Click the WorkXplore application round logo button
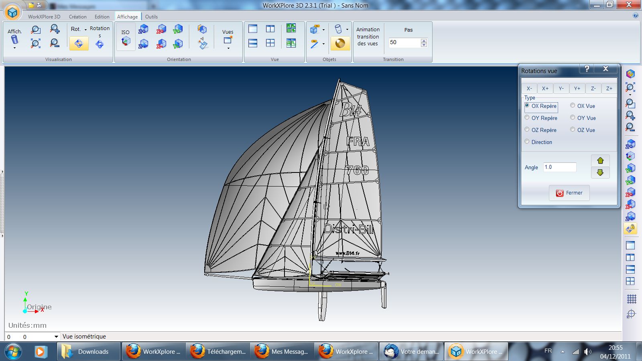 [12, 12]
